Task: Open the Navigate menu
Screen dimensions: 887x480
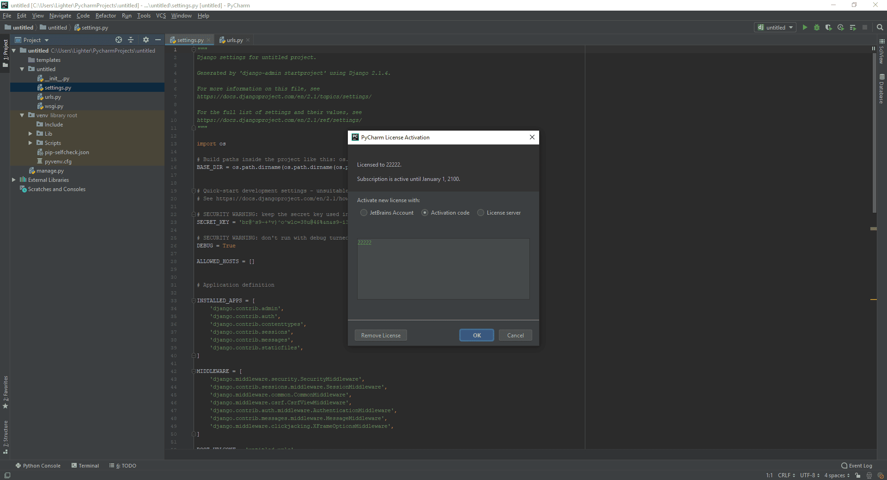Action: point(60,16)
